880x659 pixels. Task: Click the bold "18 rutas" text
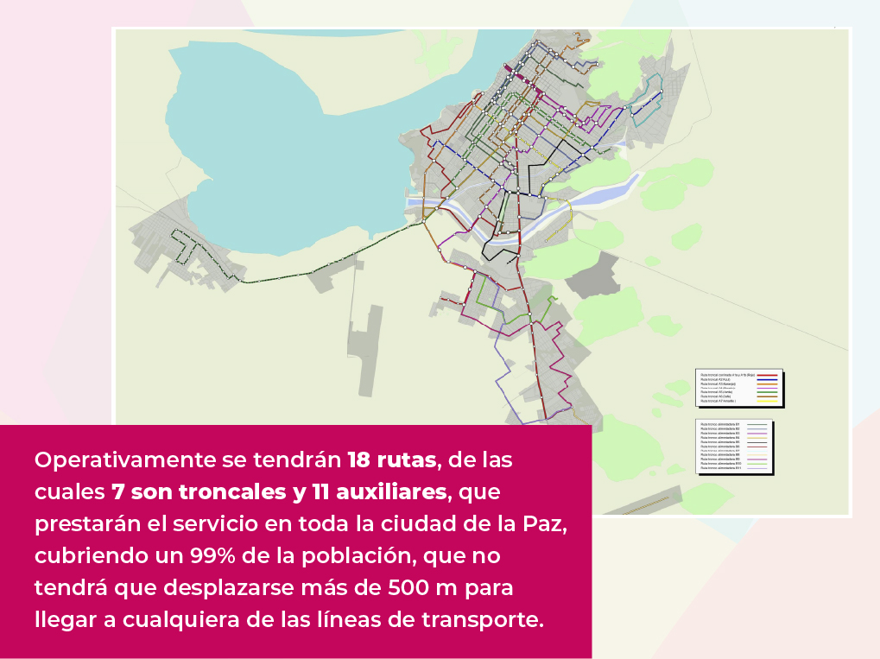pyautogui.click(x=391, y=459)
